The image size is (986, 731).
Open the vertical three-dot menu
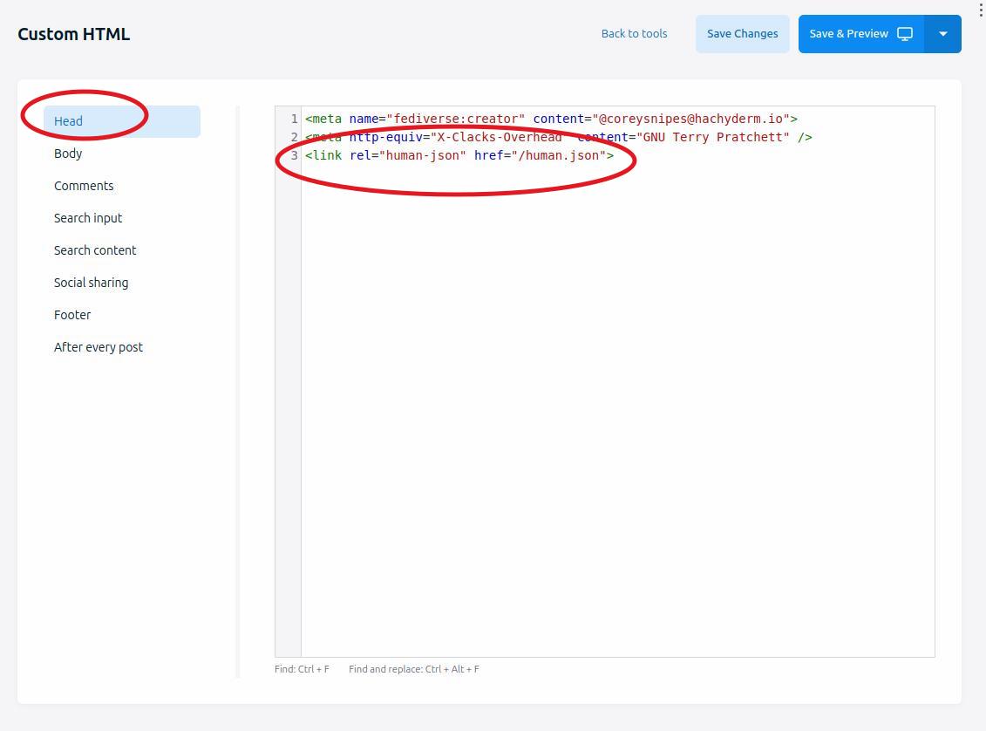982,10
